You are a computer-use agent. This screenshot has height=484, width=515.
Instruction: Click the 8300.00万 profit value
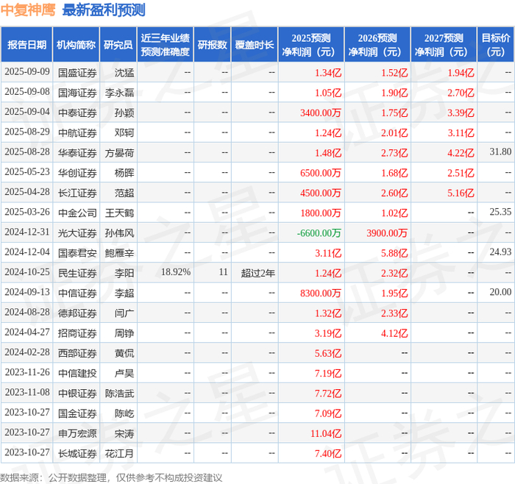point(321,293)
